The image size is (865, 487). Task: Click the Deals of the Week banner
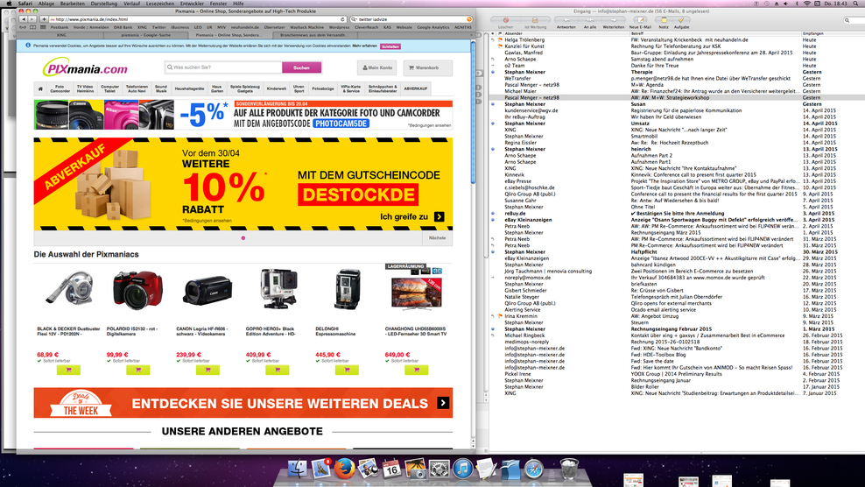click(x=243, y=403)
